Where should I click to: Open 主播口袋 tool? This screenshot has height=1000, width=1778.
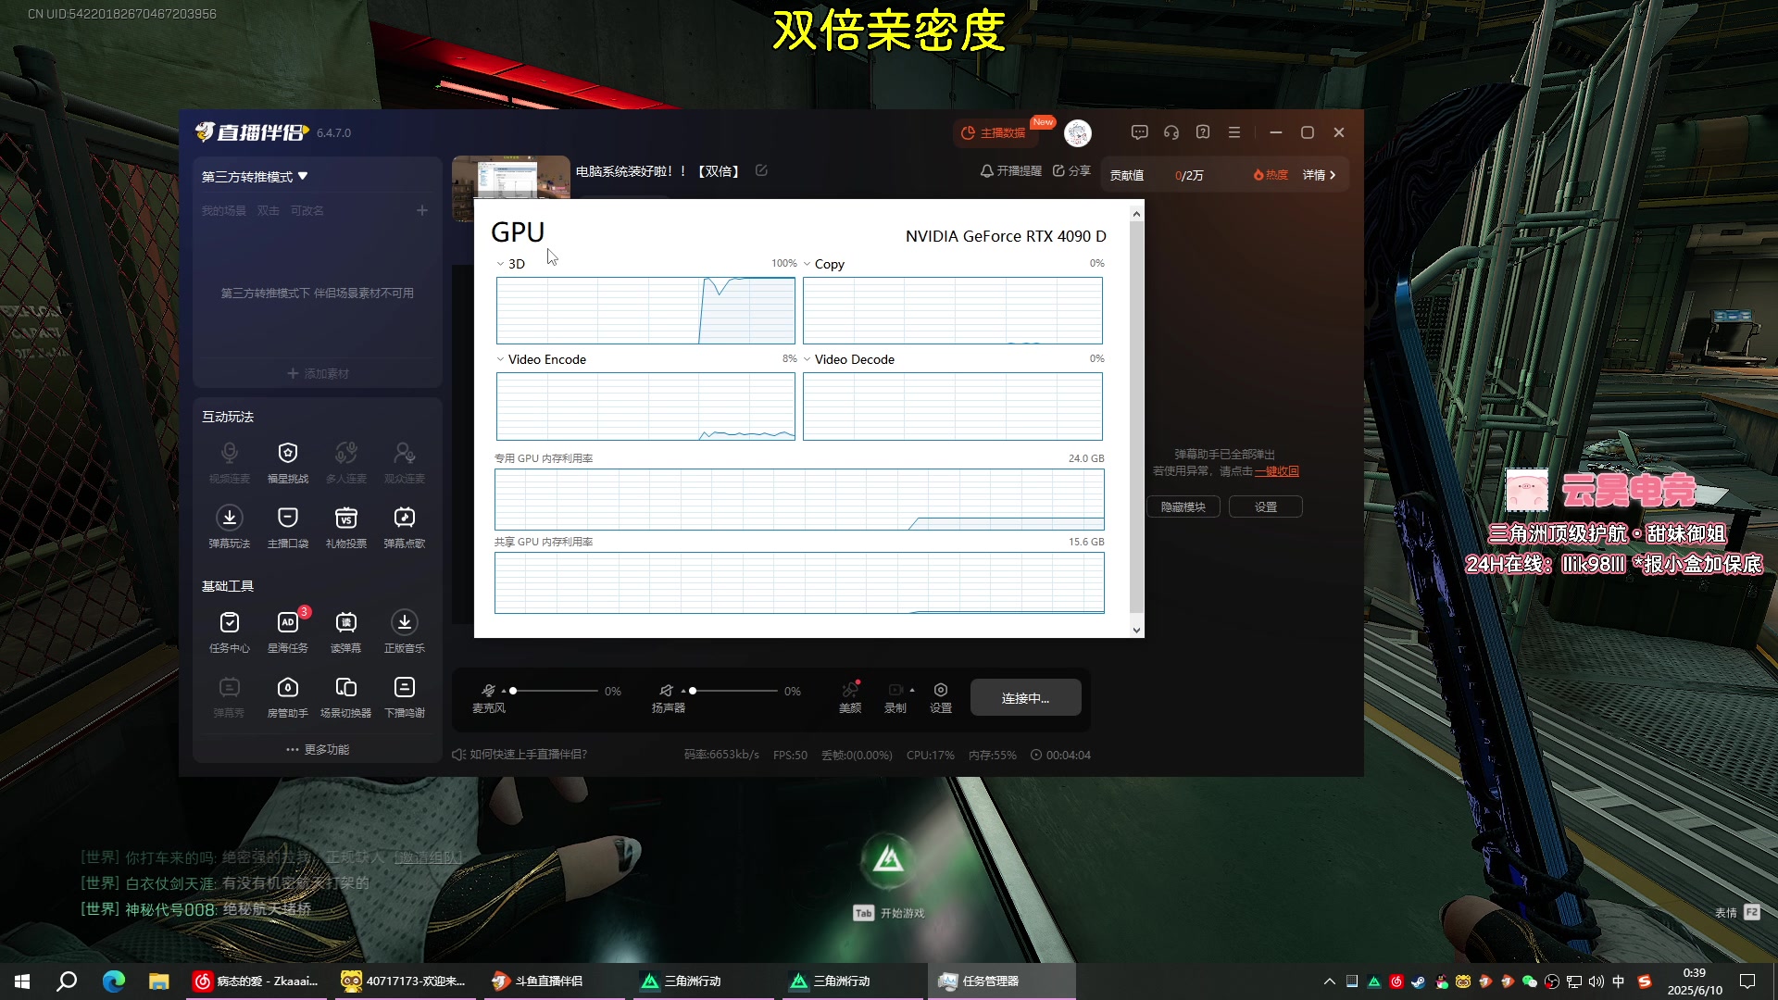click(288, 526)
